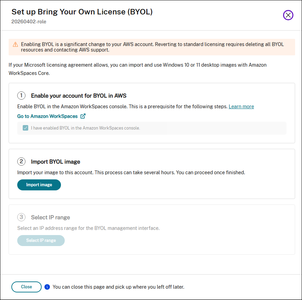Open the Learn more link
Screen dimensions: 302x300
coord(241,107)
